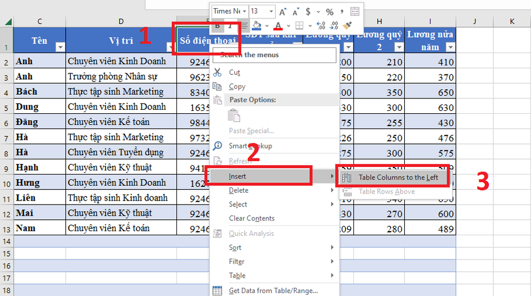Click the Copy icon in context menu
The height and width of the screenshot is (296, 531).
pyautogui.click(x=217, y=87)
